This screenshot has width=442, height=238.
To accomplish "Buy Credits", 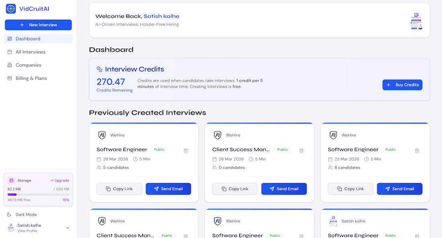I will (402, 85).
